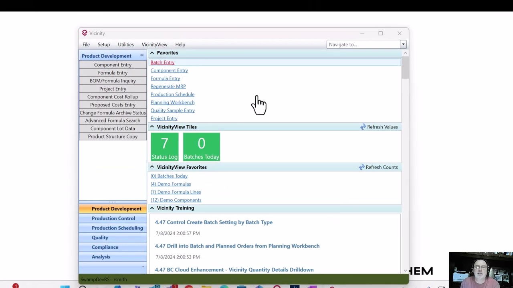Open the File menu
This screenshot has height=288, width=513.
(x=86, y=44)
